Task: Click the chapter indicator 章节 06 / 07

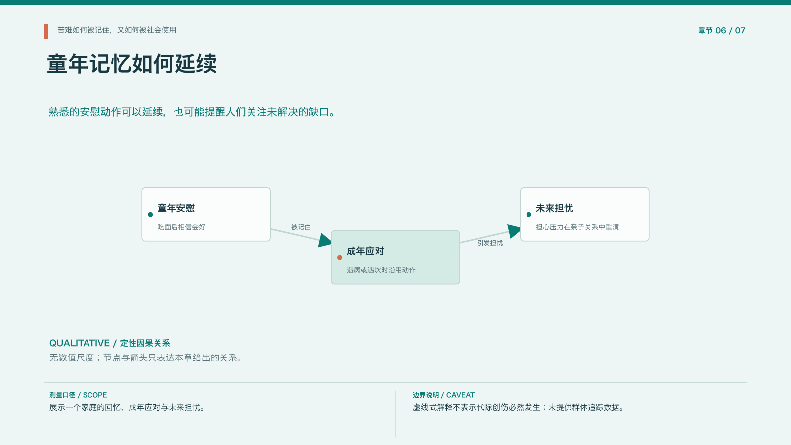Action: [721, 31]
